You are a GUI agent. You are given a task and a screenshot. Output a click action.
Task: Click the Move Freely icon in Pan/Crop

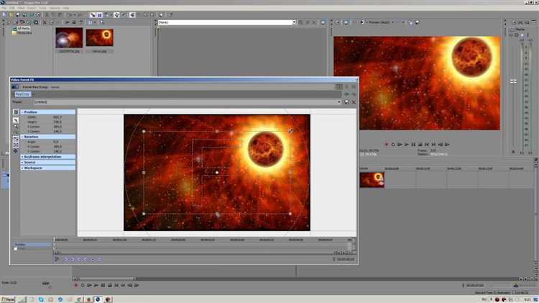click(16, 152)
